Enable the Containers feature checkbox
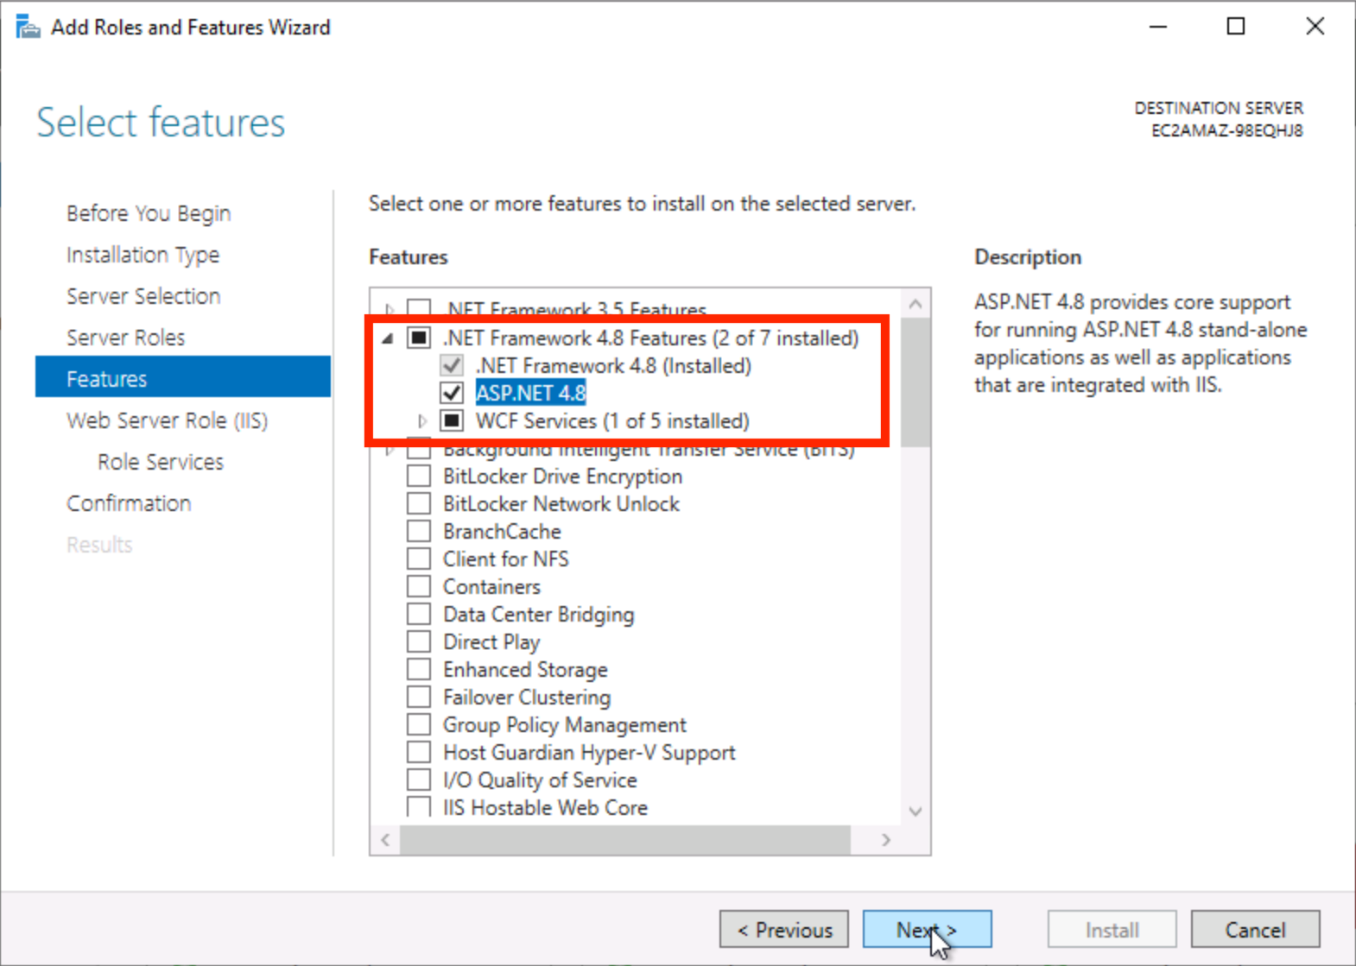Screen dimensions: 1356x966 (x=419, y=586)
